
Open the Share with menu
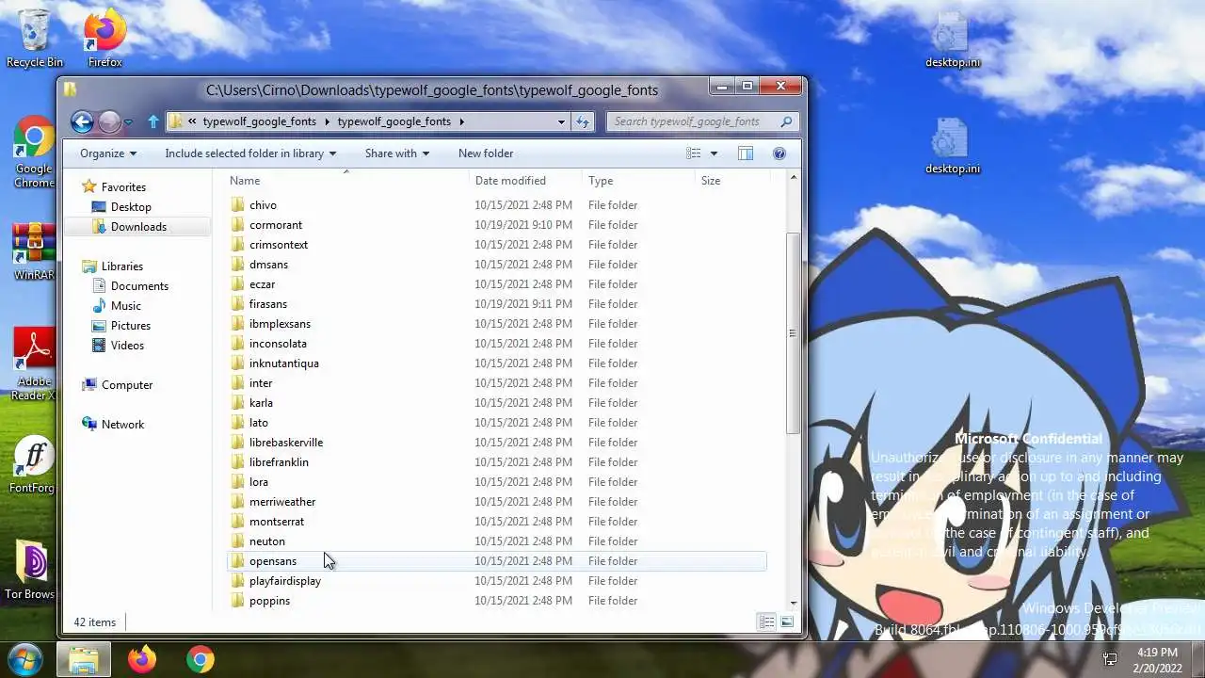(x=396, y=153)
